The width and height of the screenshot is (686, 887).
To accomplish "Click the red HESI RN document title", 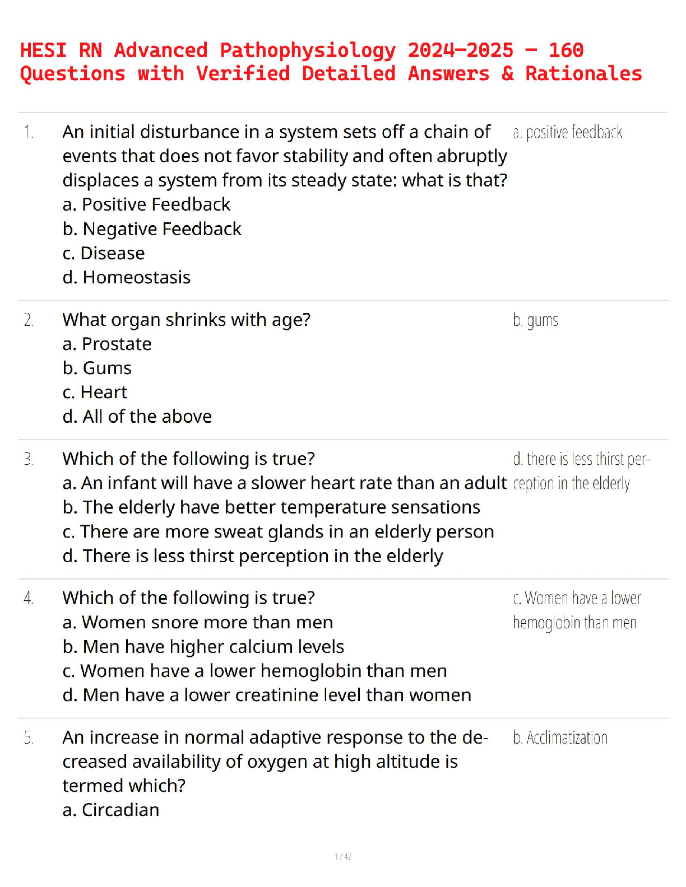I will (x=331, y=62).
